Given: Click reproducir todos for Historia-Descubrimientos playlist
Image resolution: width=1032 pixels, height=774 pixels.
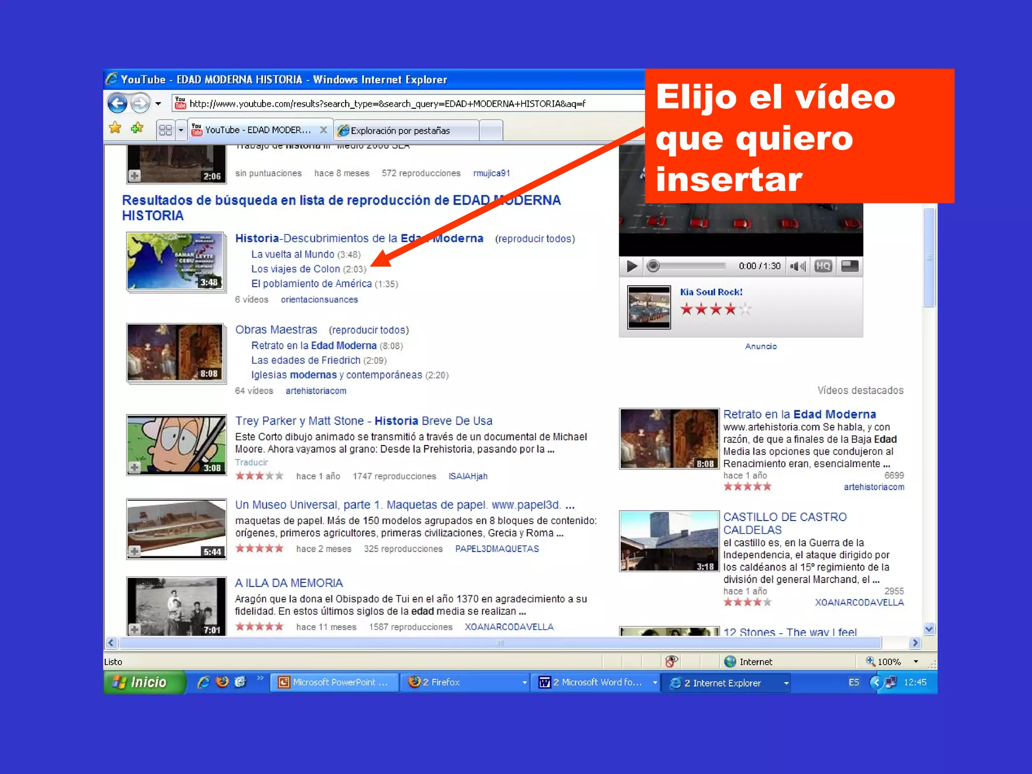Looking at the screenshot, I should pyautogui.click(x=535, y=239).
